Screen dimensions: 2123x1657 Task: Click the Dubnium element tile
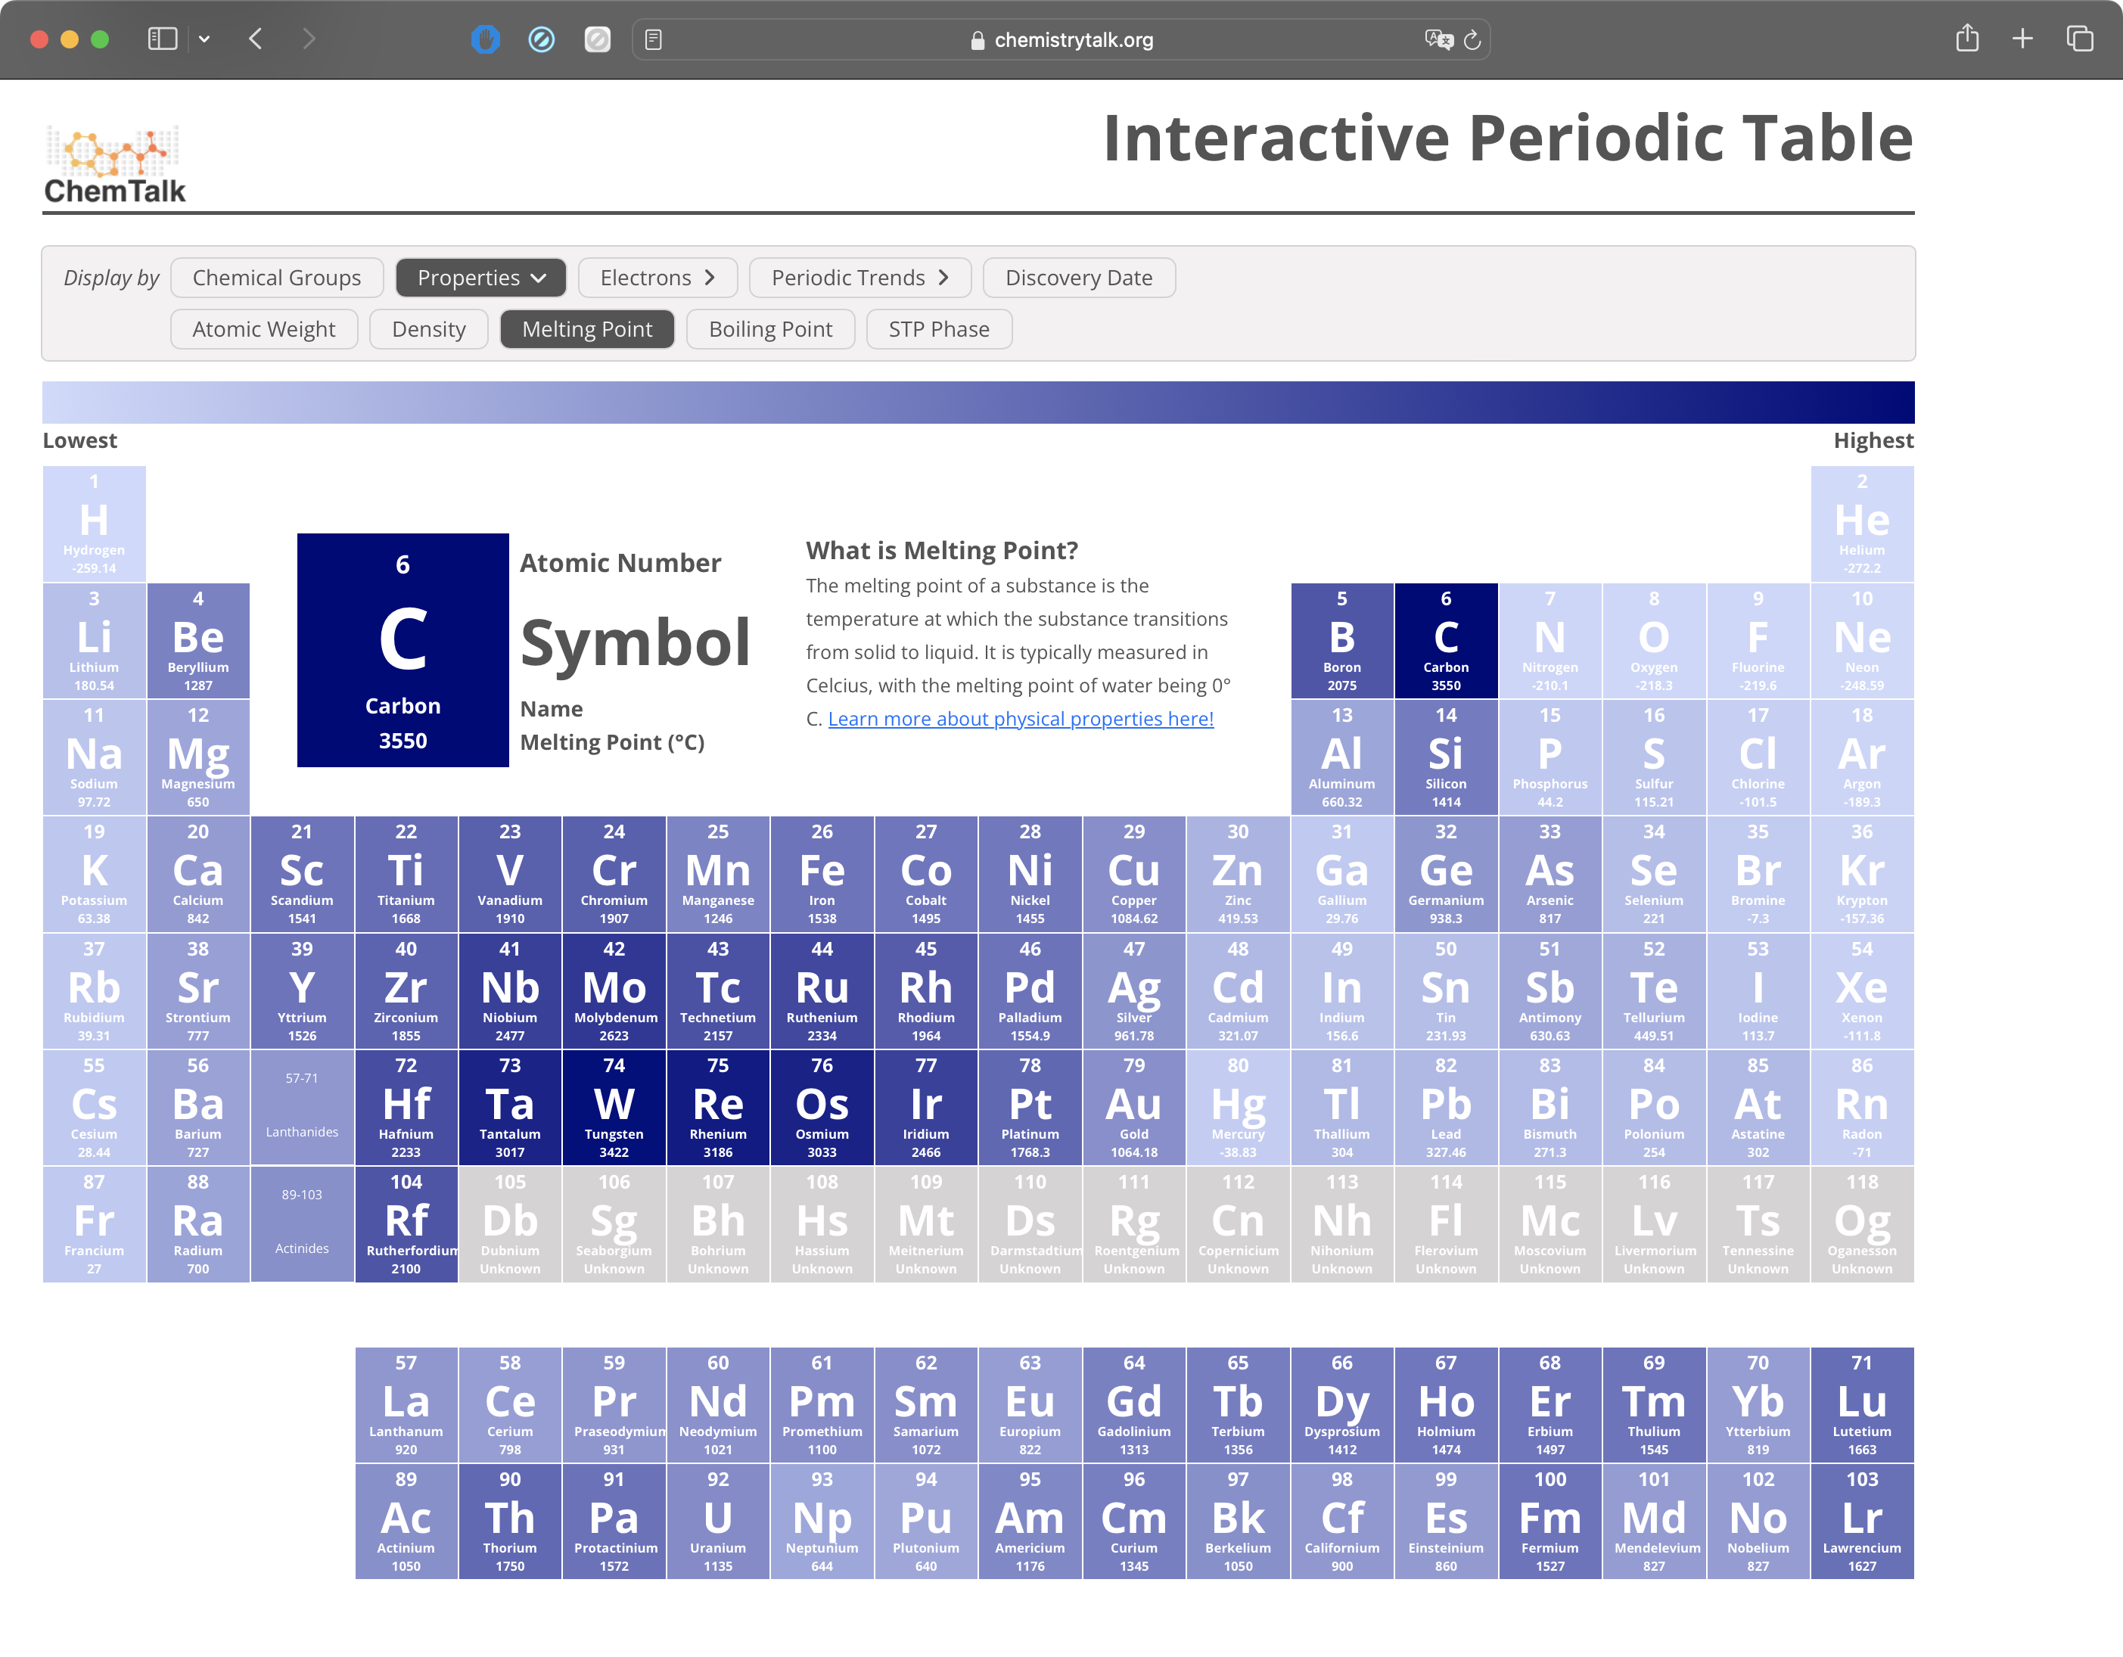tap(511, 1223)
